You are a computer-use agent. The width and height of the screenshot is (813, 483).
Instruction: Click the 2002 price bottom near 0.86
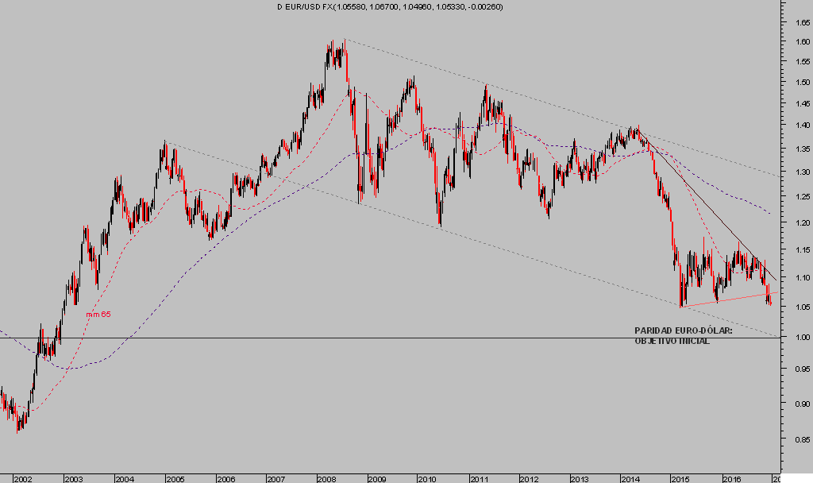(18, 429)
